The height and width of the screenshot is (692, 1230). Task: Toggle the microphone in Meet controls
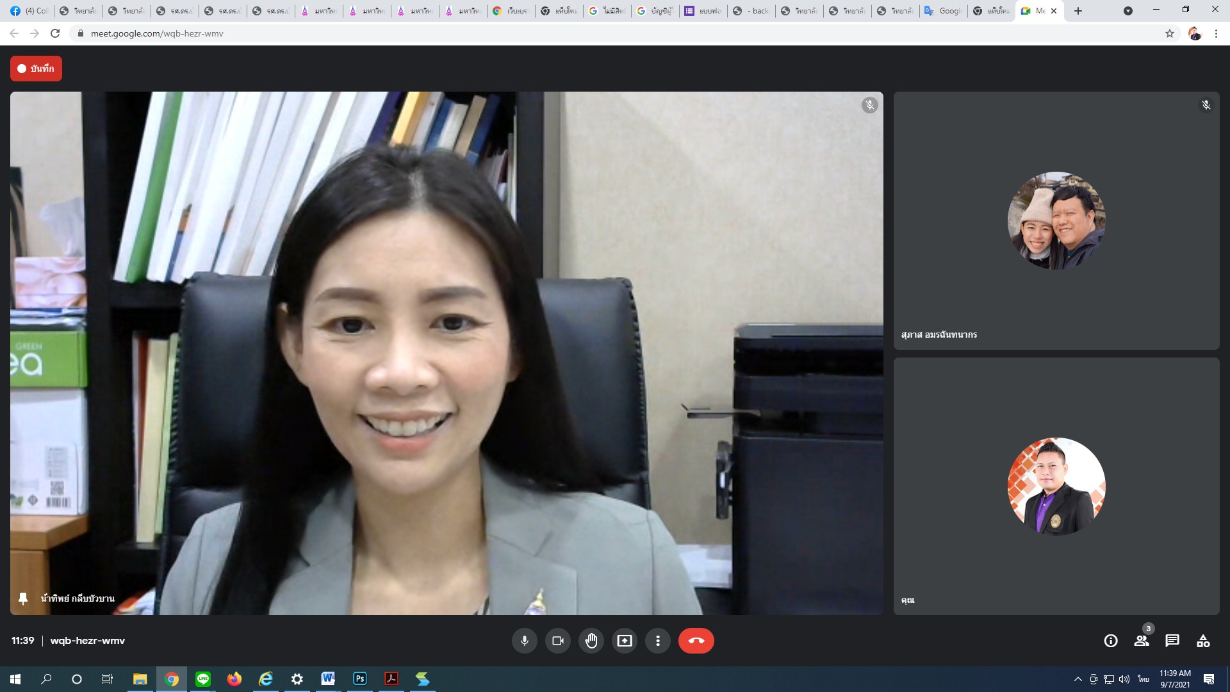click(524, 641)
